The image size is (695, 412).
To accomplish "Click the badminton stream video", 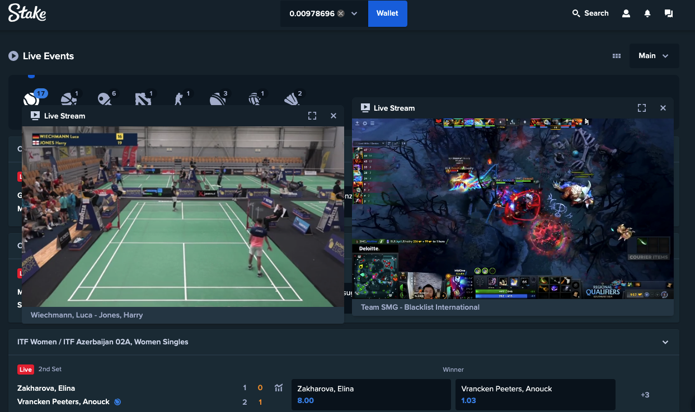I will [183, 216].
